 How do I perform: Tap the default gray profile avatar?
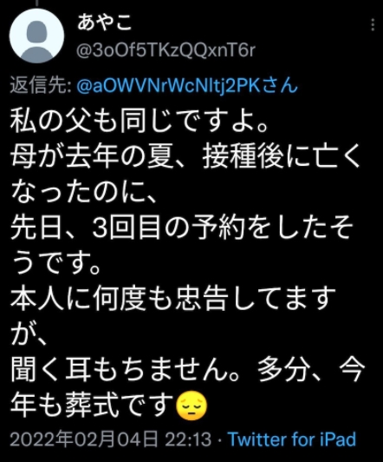[36, 36]
